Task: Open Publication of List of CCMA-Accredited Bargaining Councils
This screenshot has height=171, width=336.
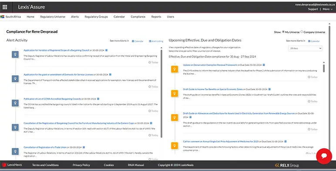Action: click(52, 99)
